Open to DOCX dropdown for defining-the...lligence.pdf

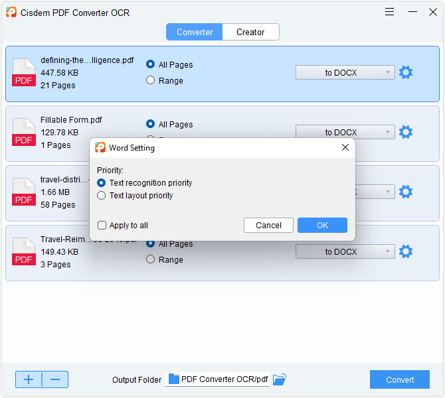point(345,72)
